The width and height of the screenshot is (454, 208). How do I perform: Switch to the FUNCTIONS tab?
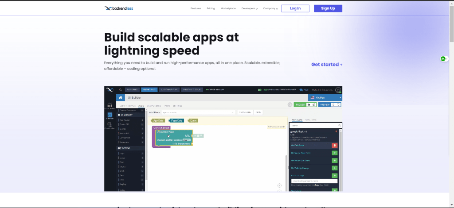[x=311, y=119]
